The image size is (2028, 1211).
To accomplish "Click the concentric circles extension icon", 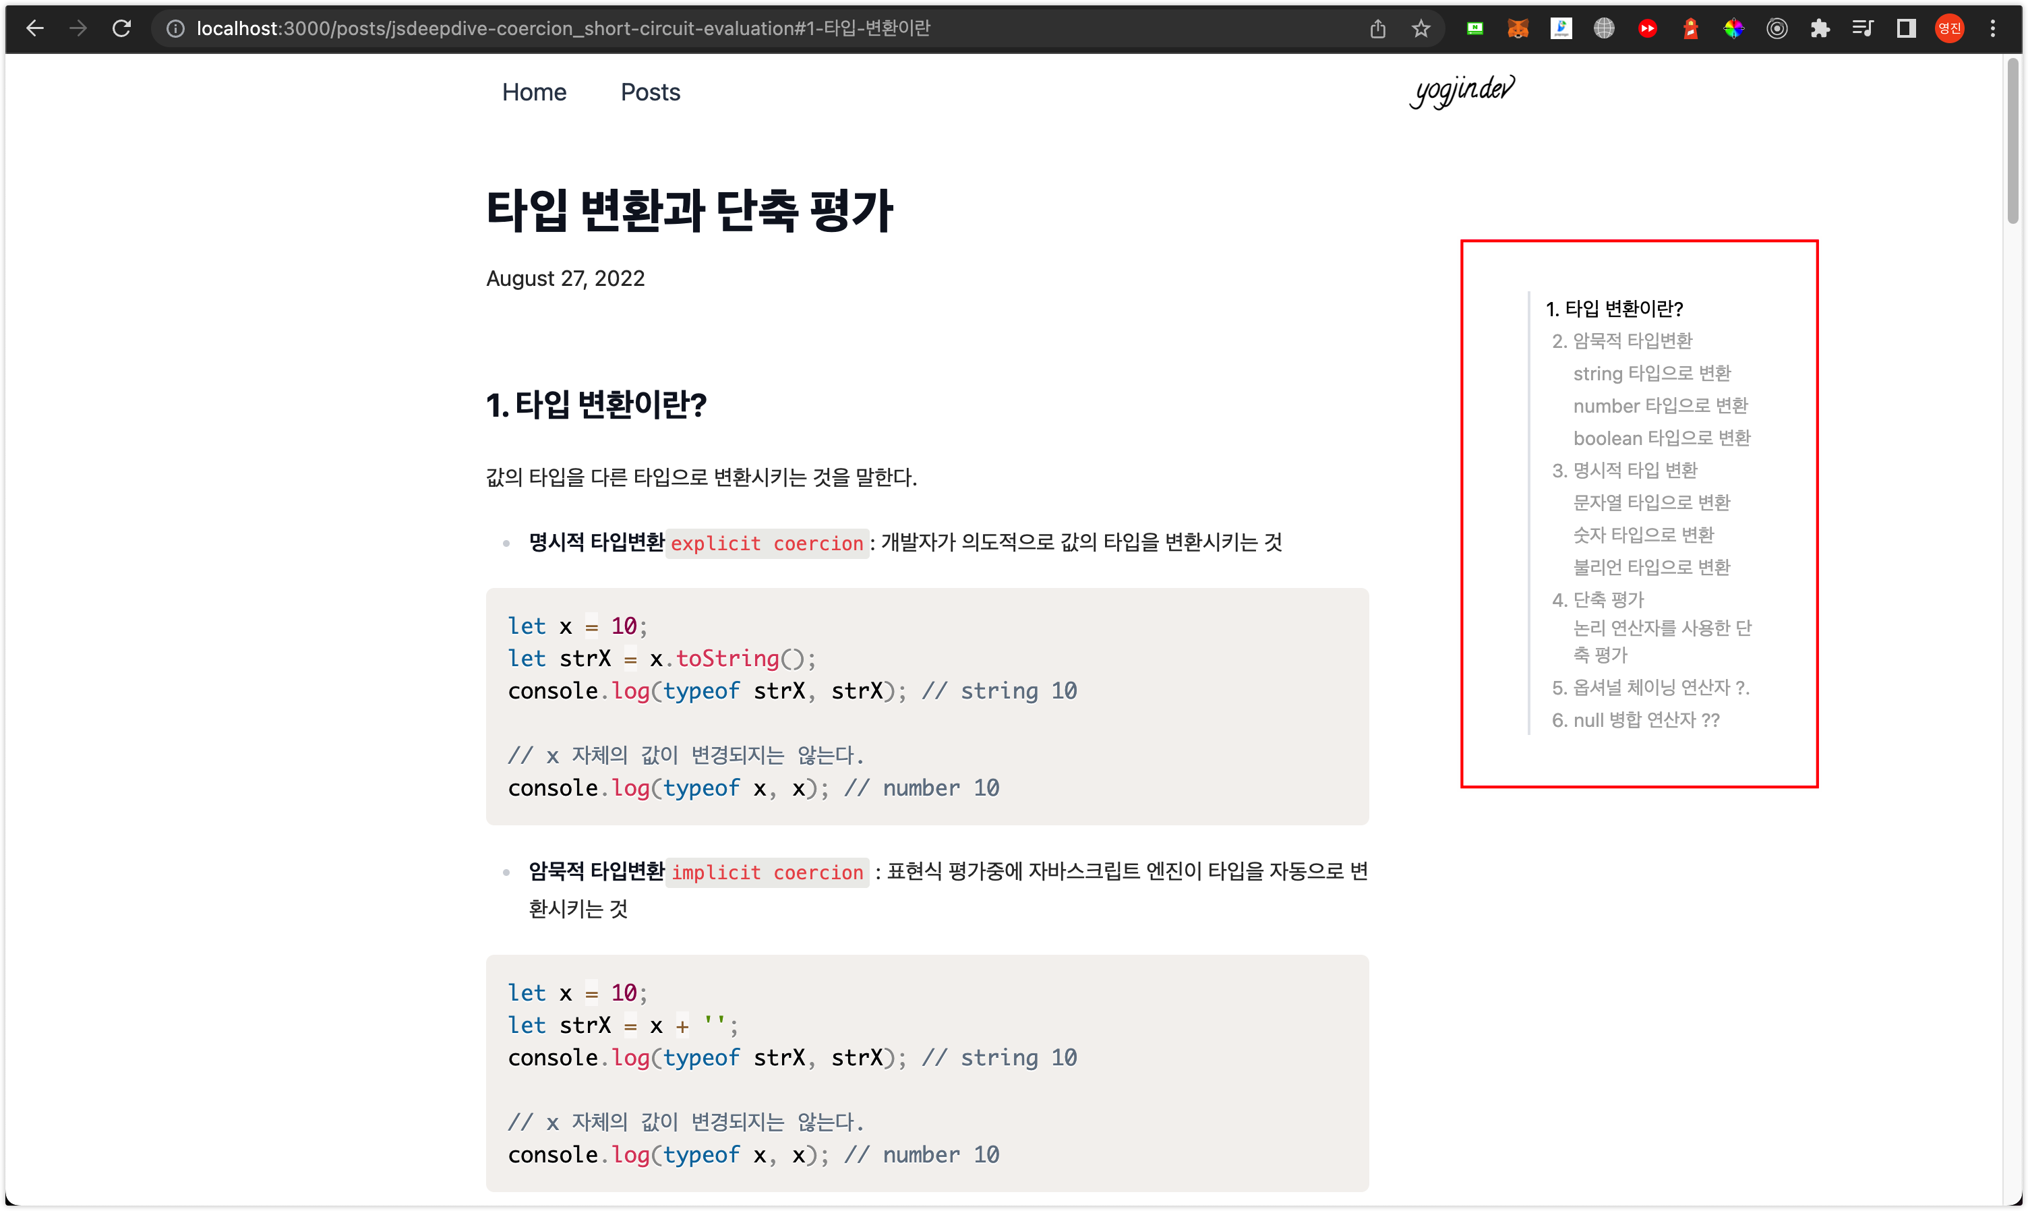I will tap(1777, 28).
